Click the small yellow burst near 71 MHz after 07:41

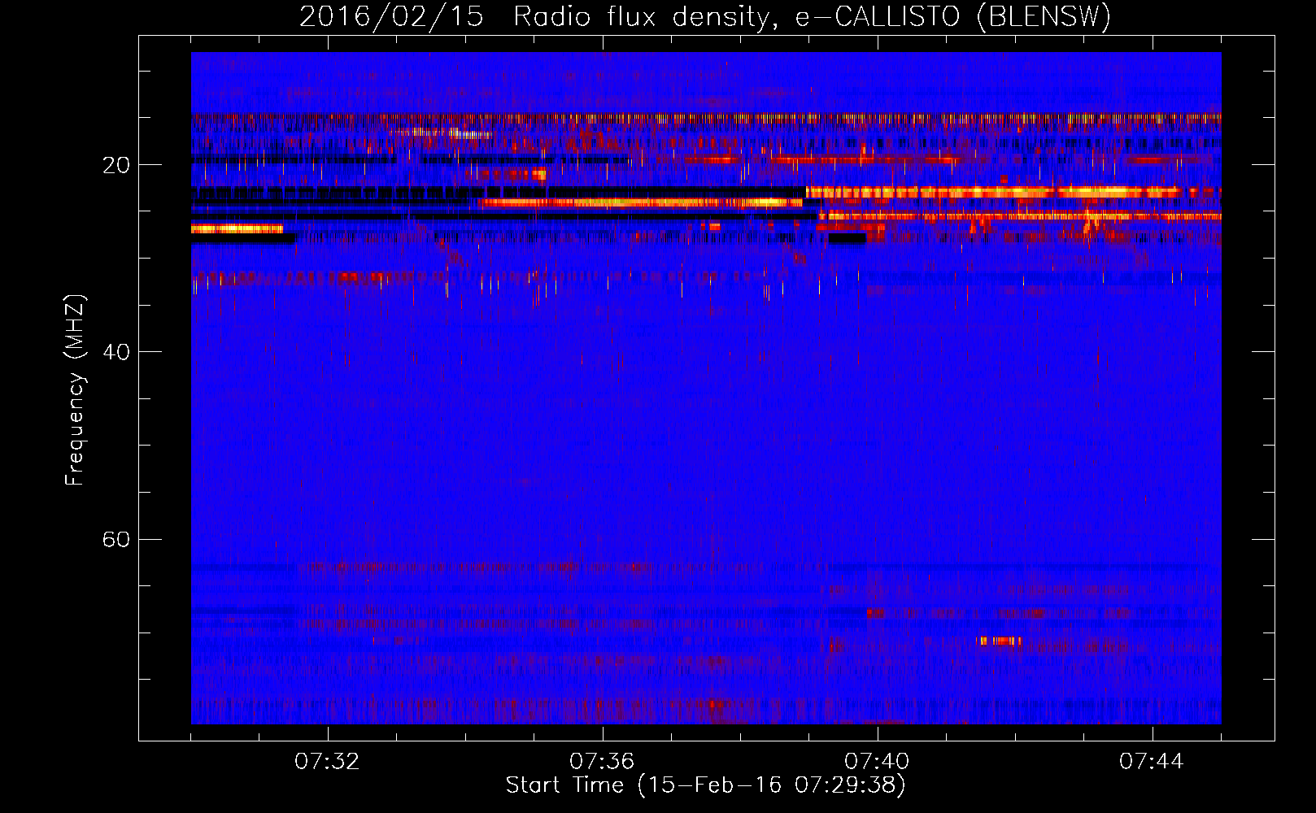(1000, 641)
